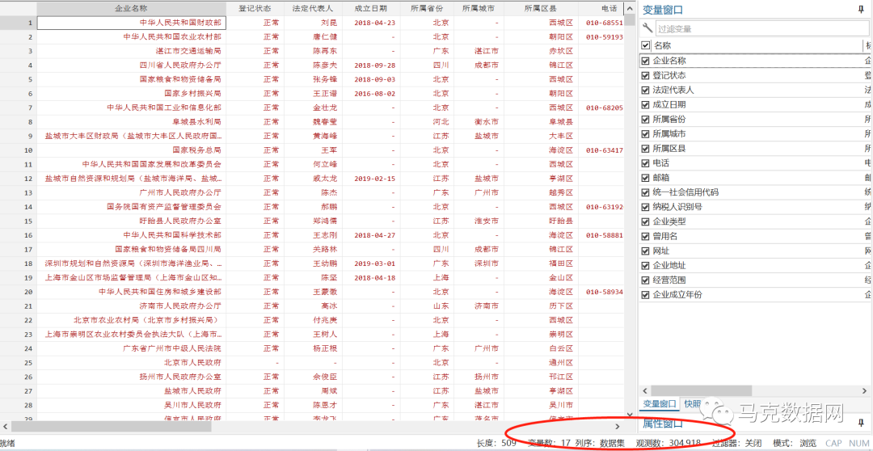Click the 法定代表人 column header

point(313,8)
